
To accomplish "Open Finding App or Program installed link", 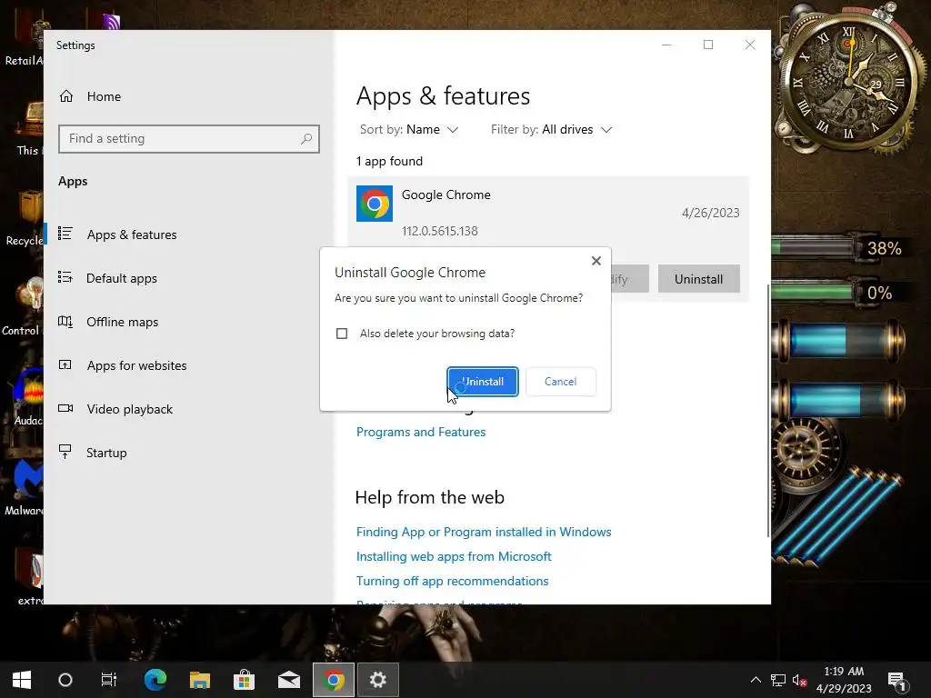I will tap(484, 532).
